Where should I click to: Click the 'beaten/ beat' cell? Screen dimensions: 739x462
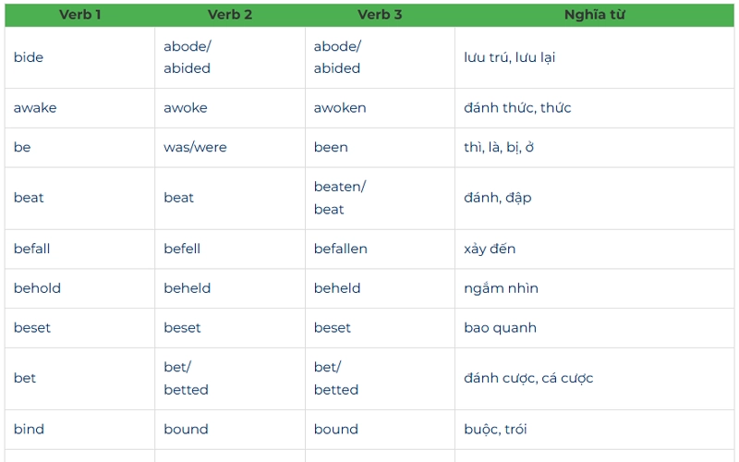pos(380,198)
